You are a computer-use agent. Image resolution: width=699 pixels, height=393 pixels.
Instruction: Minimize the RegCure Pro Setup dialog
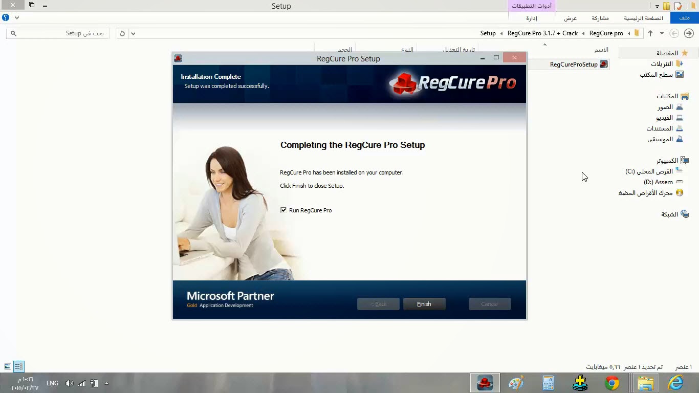tap(482, 58)
